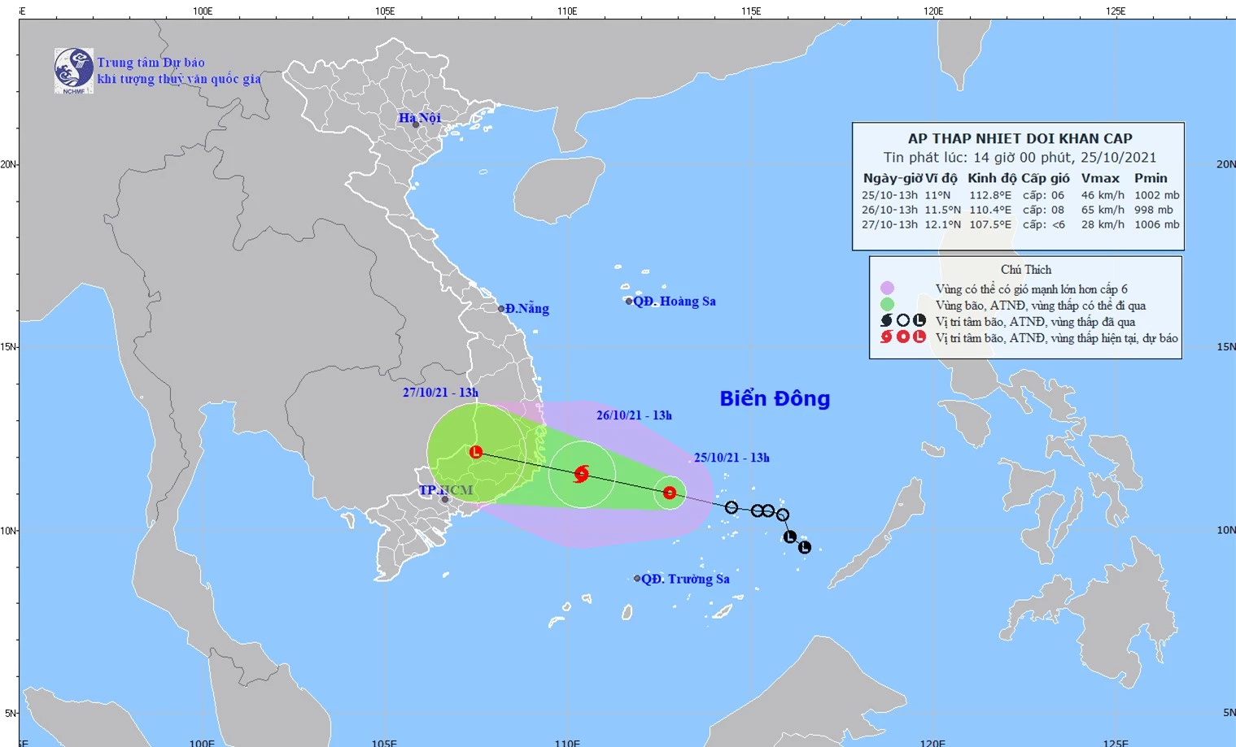
Task: Click the 'Vmax' column header
Action: coord(1100,178)
